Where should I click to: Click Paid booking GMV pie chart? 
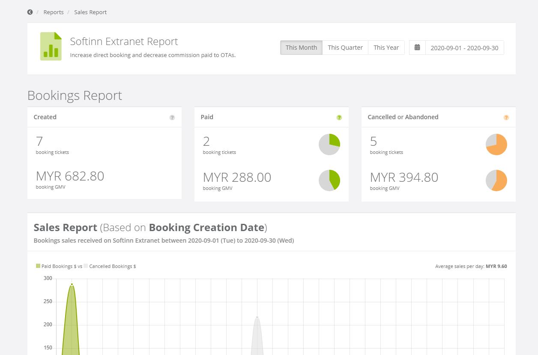point(329,181)
